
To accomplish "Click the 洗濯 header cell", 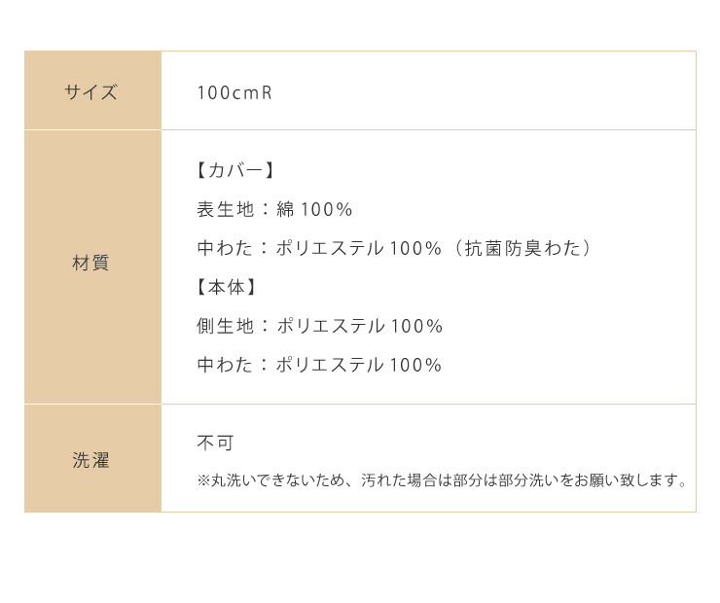I will pyautogui.click(x=91, y=460).
